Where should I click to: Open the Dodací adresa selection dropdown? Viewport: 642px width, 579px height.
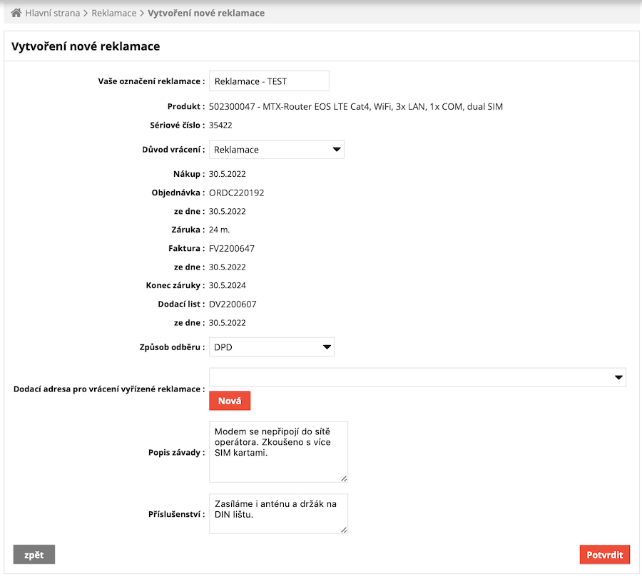click(x=417, y=378)
